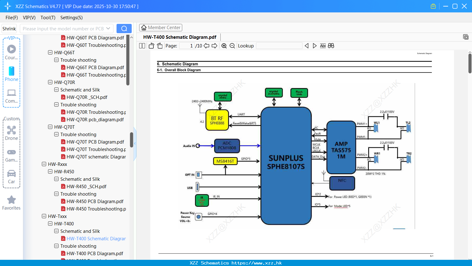The height and width of the screenshot is (266, 472).
Task: Click the pop-out window icon near tab
Action: pyautogui.click(x=466, y=37)
